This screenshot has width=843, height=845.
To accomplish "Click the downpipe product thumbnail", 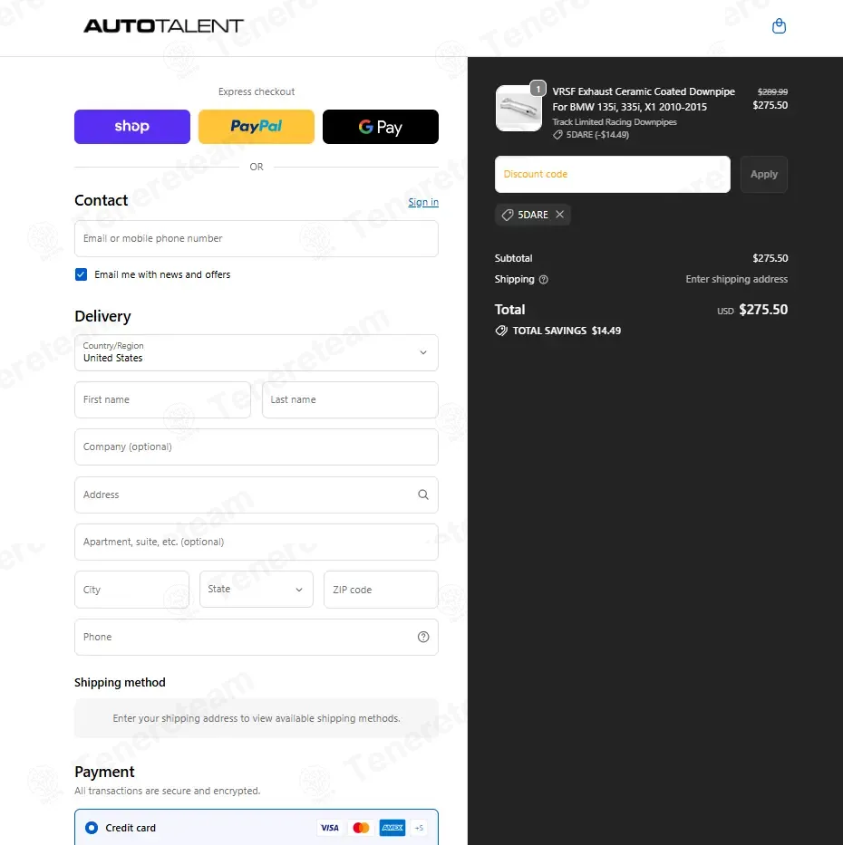I will pyautogui.click(x=518, y=109).
